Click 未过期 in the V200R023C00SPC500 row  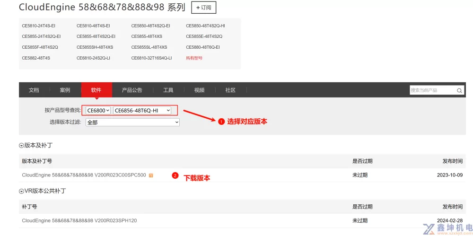[x=360, y=175]
